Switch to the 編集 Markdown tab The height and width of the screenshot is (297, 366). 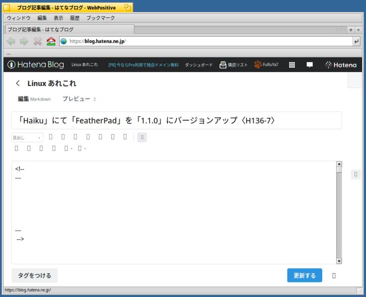tap(34, 99)
